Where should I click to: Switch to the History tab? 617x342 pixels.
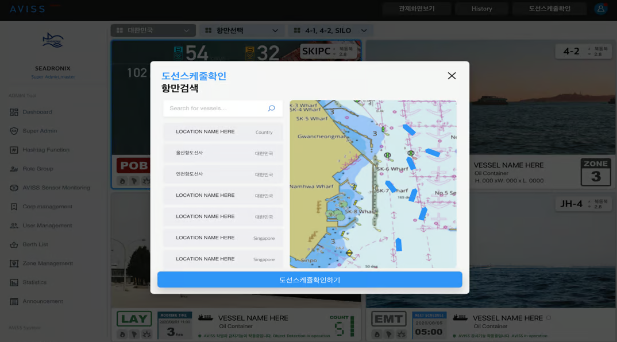point(481,8)
